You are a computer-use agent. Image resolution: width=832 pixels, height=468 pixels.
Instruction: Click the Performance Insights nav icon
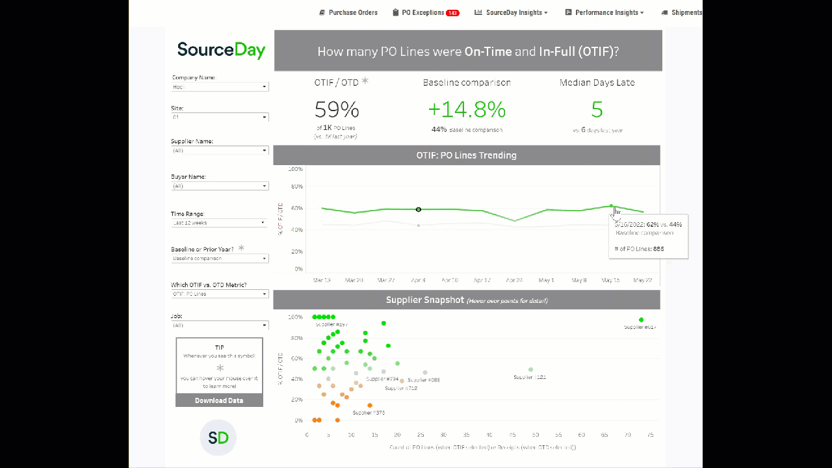(568, 12)
